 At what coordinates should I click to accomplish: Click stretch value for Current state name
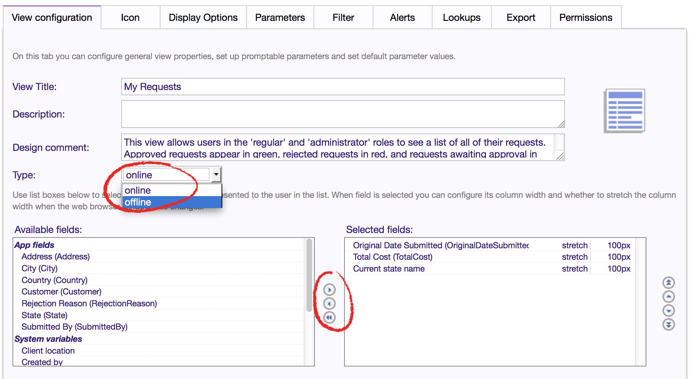pyautogui.click(x=575, y=269)
